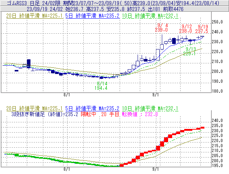Click lower chart 215.0 axis label
The width and height of the screenshot is (229, 174).
click(x=217, y=146)
